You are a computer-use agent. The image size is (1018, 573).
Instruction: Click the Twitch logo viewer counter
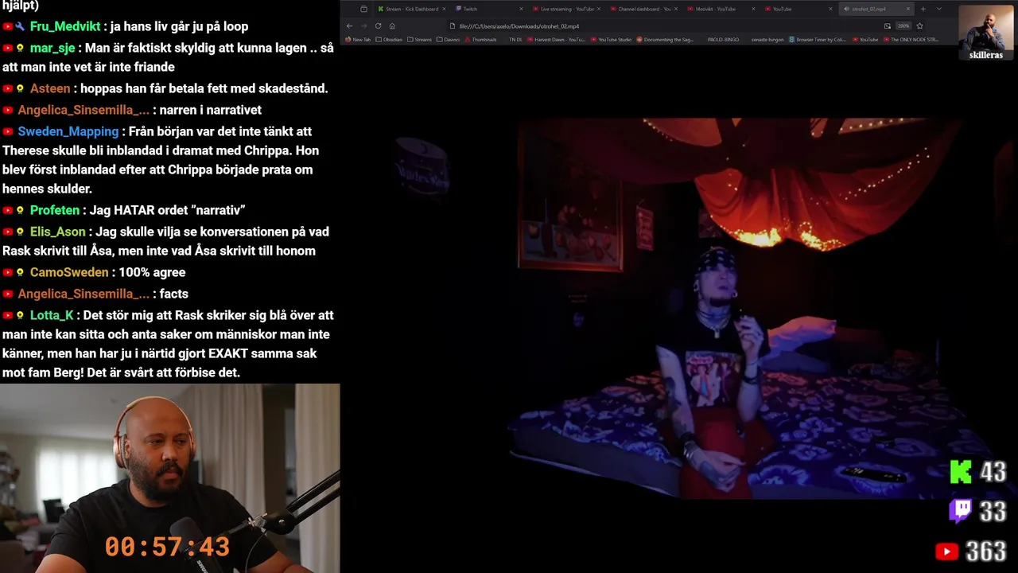(978, 511)
